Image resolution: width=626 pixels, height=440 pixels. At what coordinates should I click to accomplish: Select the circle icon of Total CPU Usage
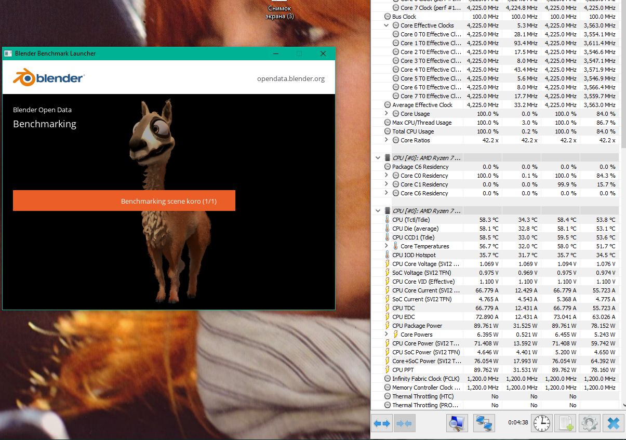387,131
